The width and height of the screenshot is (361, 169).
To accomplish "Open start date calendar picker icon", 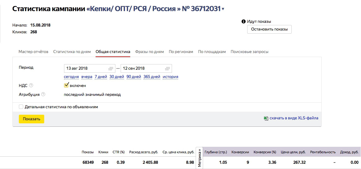I will tap(111, 68).
